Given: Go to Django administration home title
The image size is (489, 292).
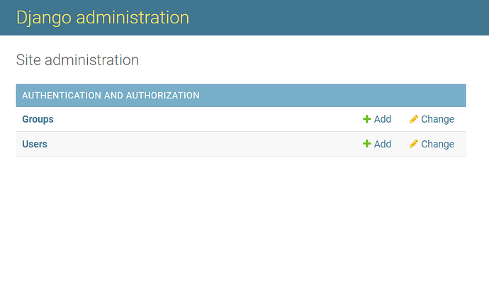Looking at the screenshot, I should pyautogui.click(x=103, y=18).
